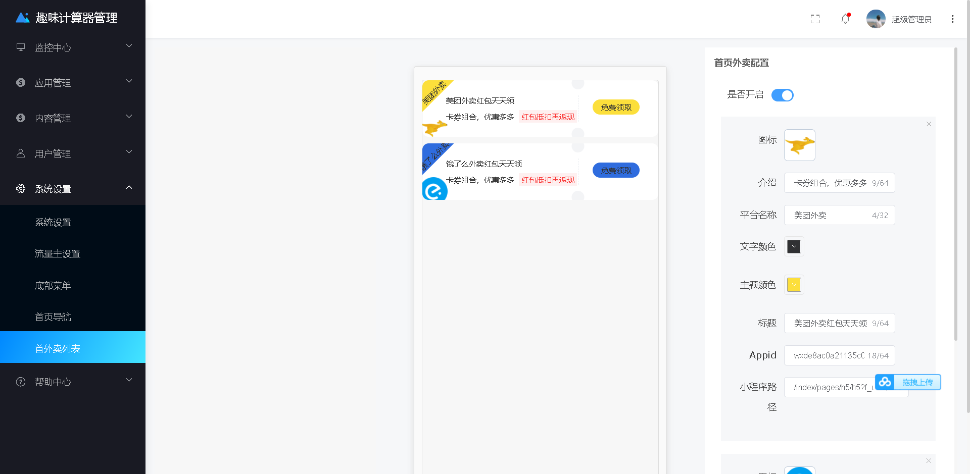The height and width of the screenshot is (474, 970).
Task: Click the kangaroo icon upload thumbnail
Action: click(x=799, y=145)
